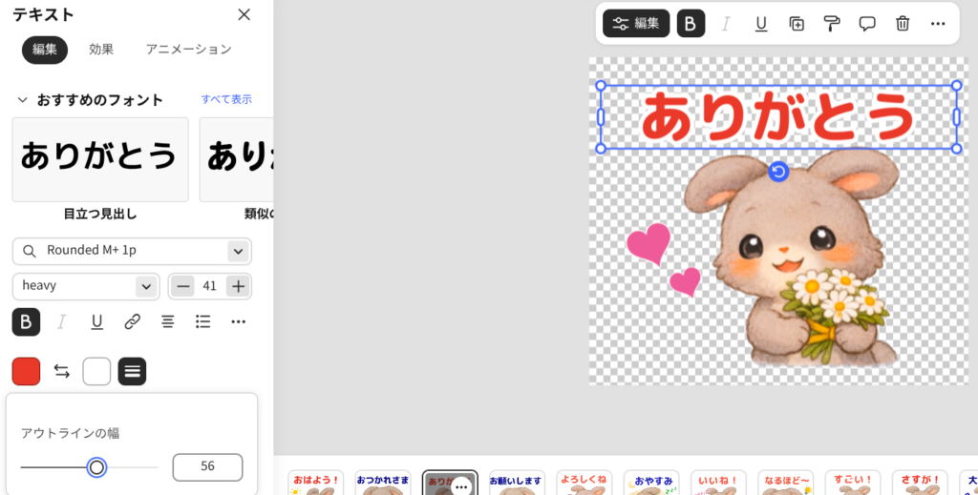The height and width of the screenshot is (495, 978).
Task: Collapse the おすすめのフォント section
Action: (23, 100)
